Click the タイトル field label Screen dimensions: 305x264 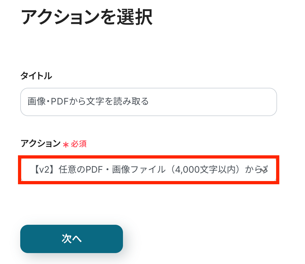point(36,76)
